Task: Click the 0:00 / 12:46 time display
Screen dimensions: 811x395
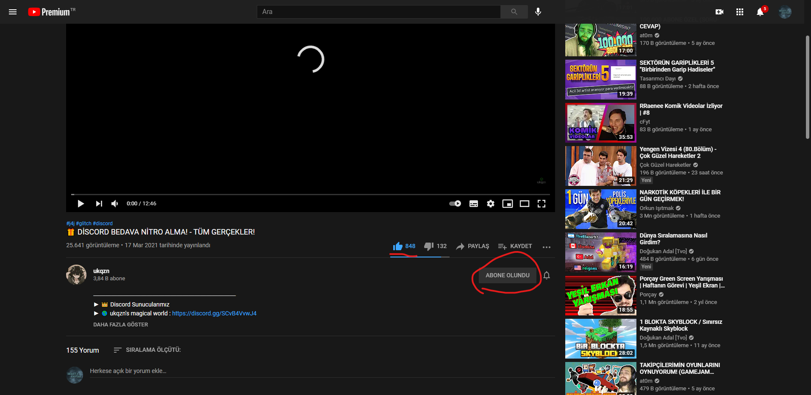Action: pos(142,204)
